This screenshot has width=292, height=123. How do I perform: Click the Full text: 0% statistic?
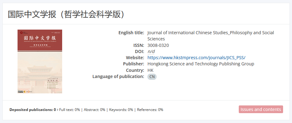pyautogui.click(x=70, y=110)
